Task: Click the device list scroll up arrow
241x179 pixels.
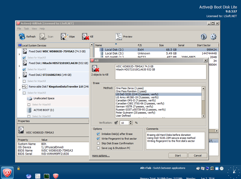Action: coord(92,44)
